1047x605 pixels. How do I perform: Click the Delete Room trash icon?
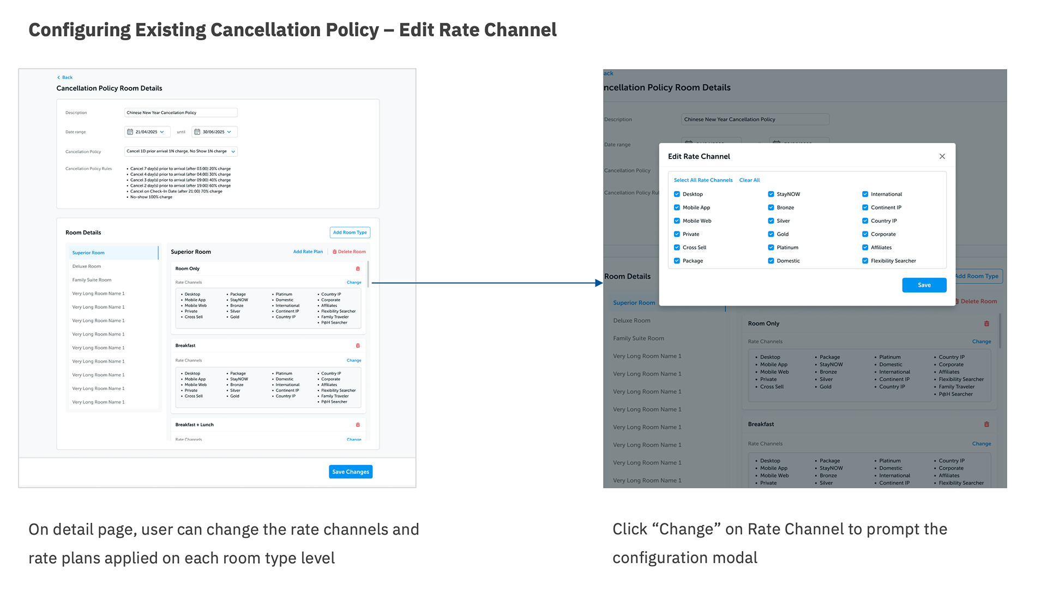334,252
